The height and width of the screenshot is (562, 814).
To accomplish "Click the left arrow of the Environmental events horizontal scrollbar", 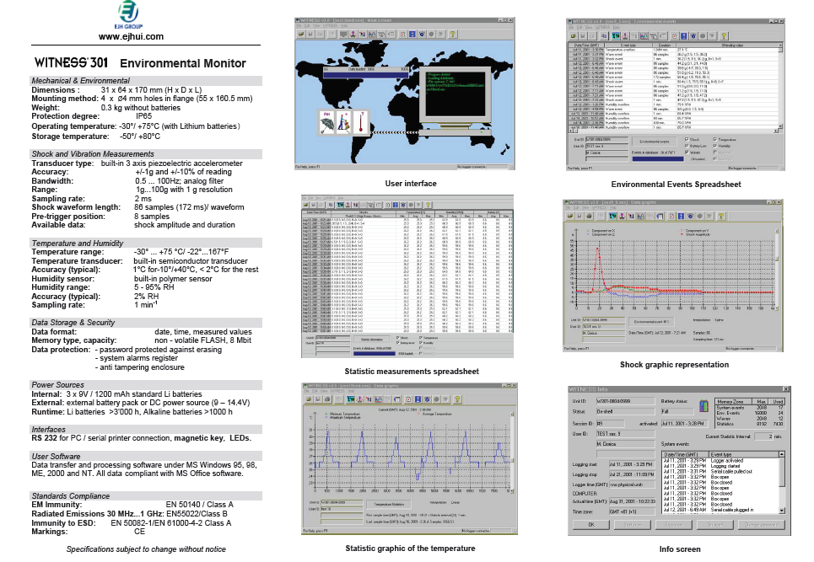I will (x=570, y=131).
